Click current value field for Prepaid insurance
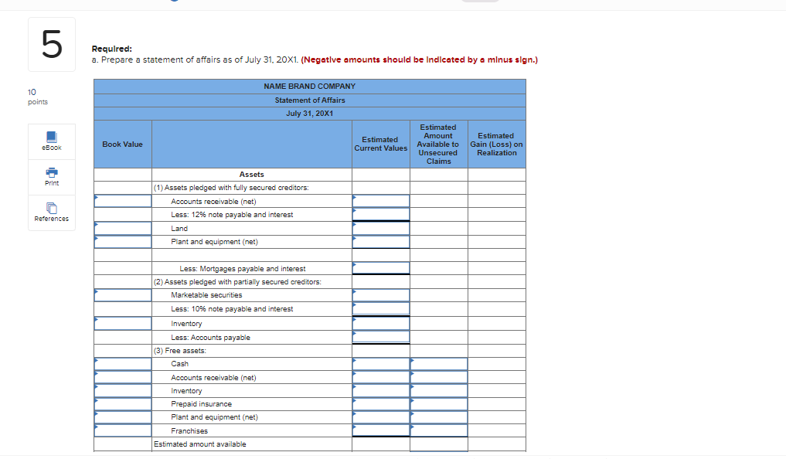The height and width of the screenshot is (459, 786). point(381,404)
